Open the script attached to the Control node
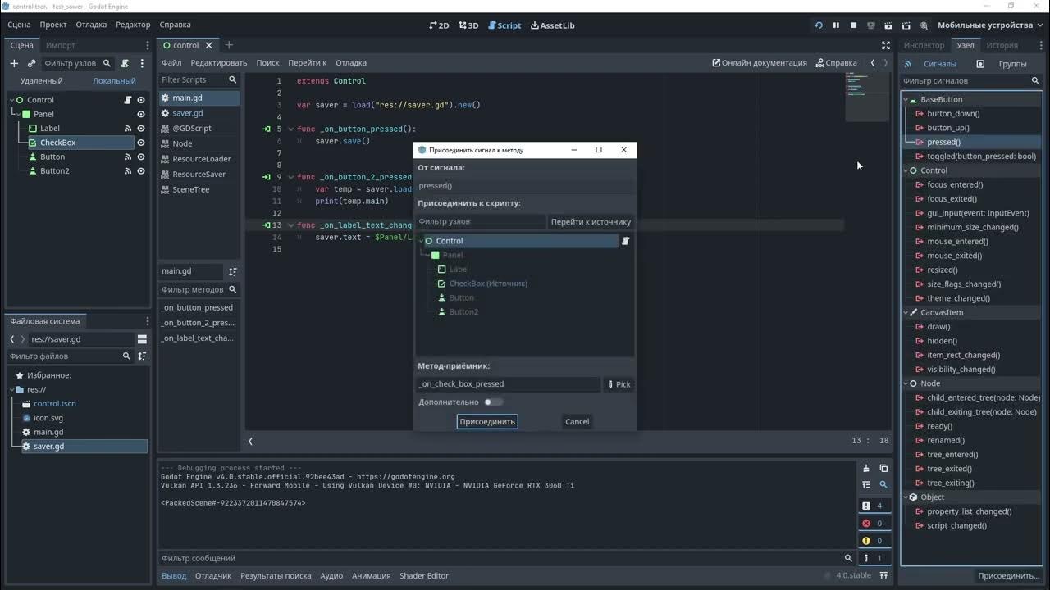 (128, 100)
